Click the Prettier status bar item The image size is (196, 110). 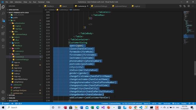coord(184,104)
